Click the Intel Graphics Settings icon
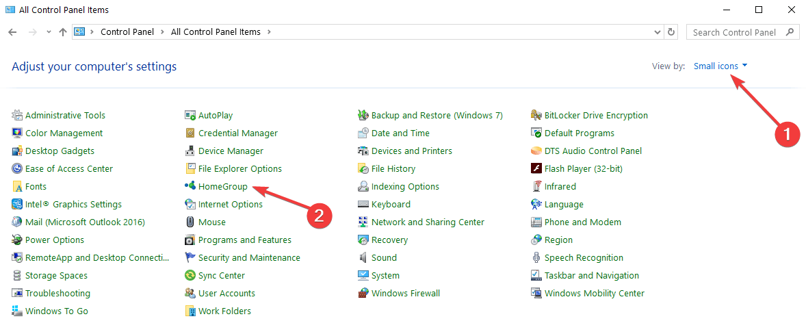 [17, 205]
